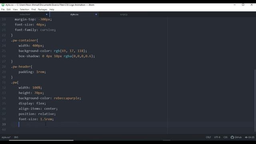Screen dimensions: 256x144
Task: Open the View menu
Action: click(15, 10)
